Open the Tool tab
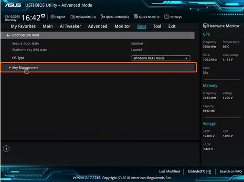 click(157, 26)
